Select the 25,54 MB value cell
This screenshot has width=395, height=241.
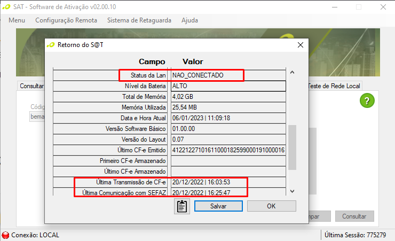(228, 107)
